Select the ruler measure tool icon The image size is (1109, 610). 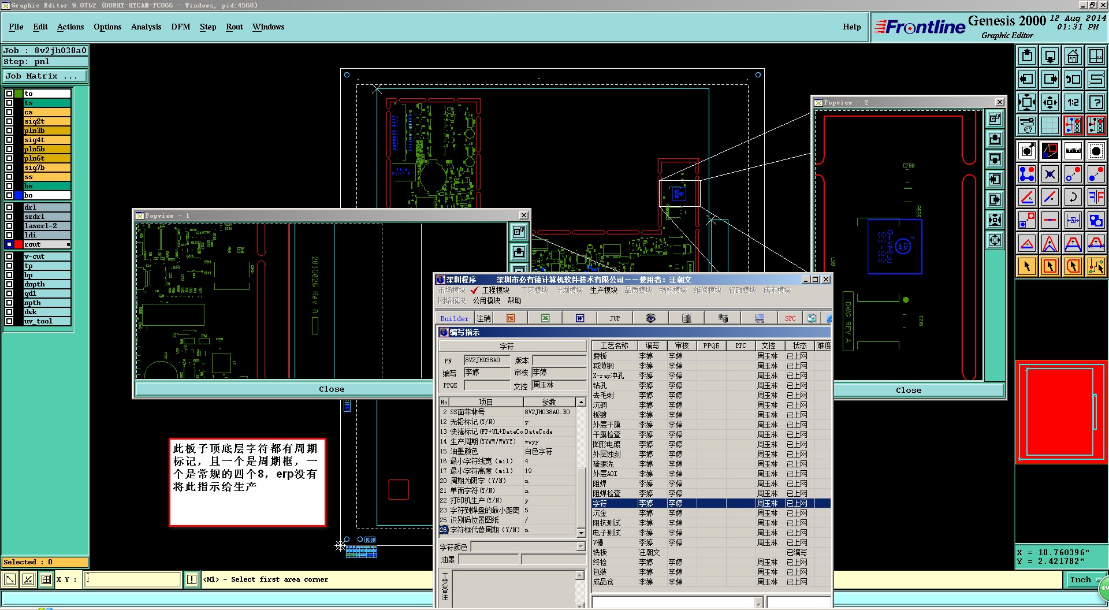pos(1073,151)
